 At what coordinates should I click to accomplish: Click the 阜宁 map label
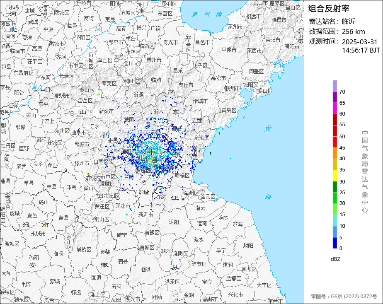tap(221, 250)
